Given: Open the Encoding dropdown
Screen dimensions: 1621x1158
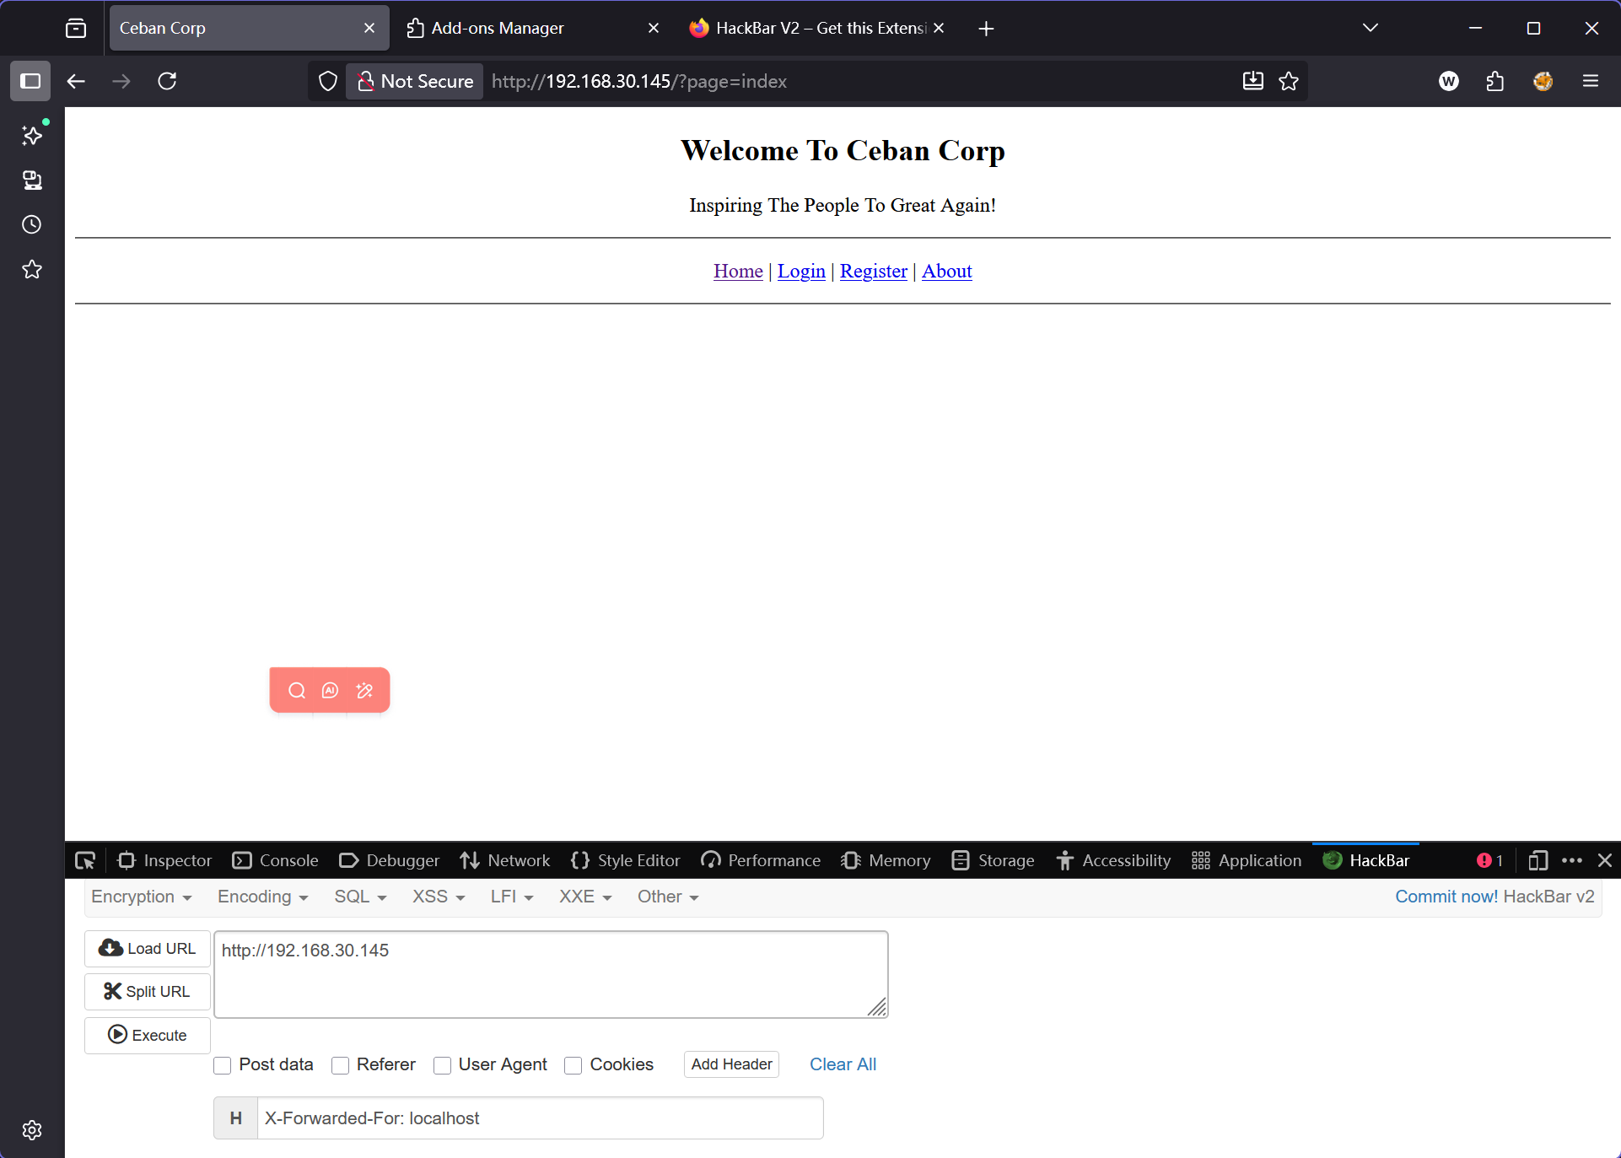Looking at the screenshot, I should coord(262,897).
